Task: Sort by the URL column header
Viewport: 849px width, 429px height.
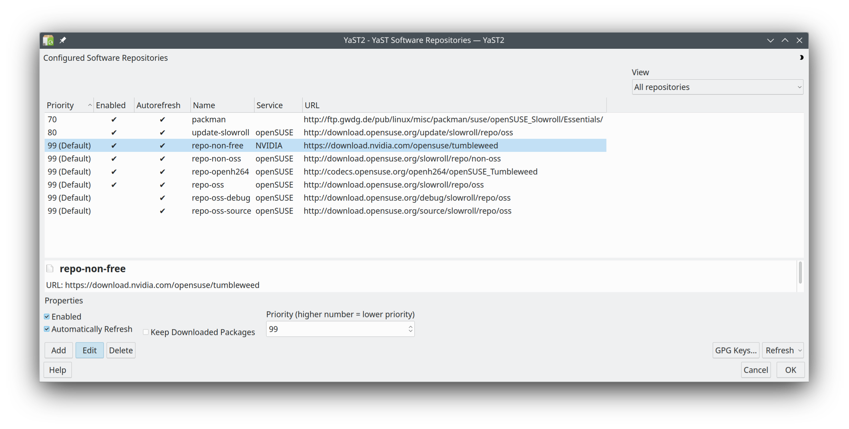Action: 454,105
